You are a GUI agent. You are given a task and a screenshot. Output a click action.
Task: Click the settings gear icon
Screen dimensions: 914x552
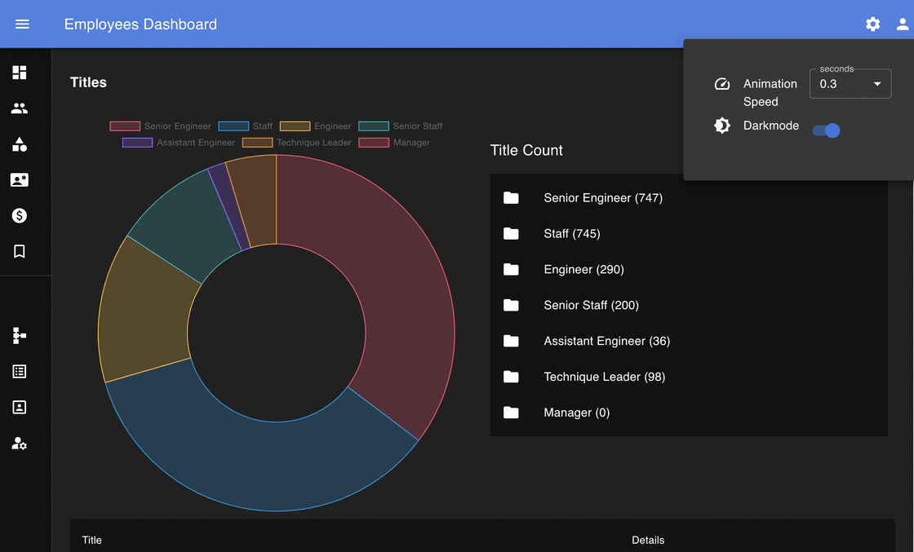(x=872, y=24)
